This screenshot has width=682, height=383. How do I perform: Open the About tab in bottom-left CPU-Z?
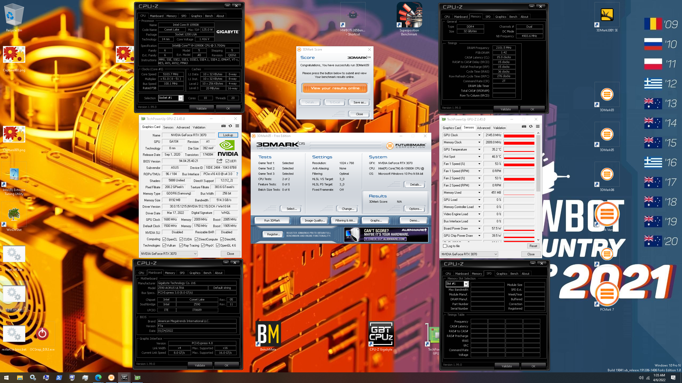(x=218, y=273)
